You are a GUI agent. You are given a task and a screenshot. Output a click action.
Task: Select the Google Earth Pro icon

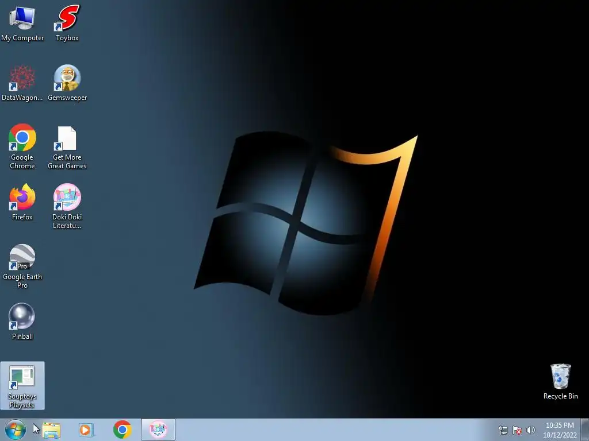pyautogui.click(x=22, y=266)
